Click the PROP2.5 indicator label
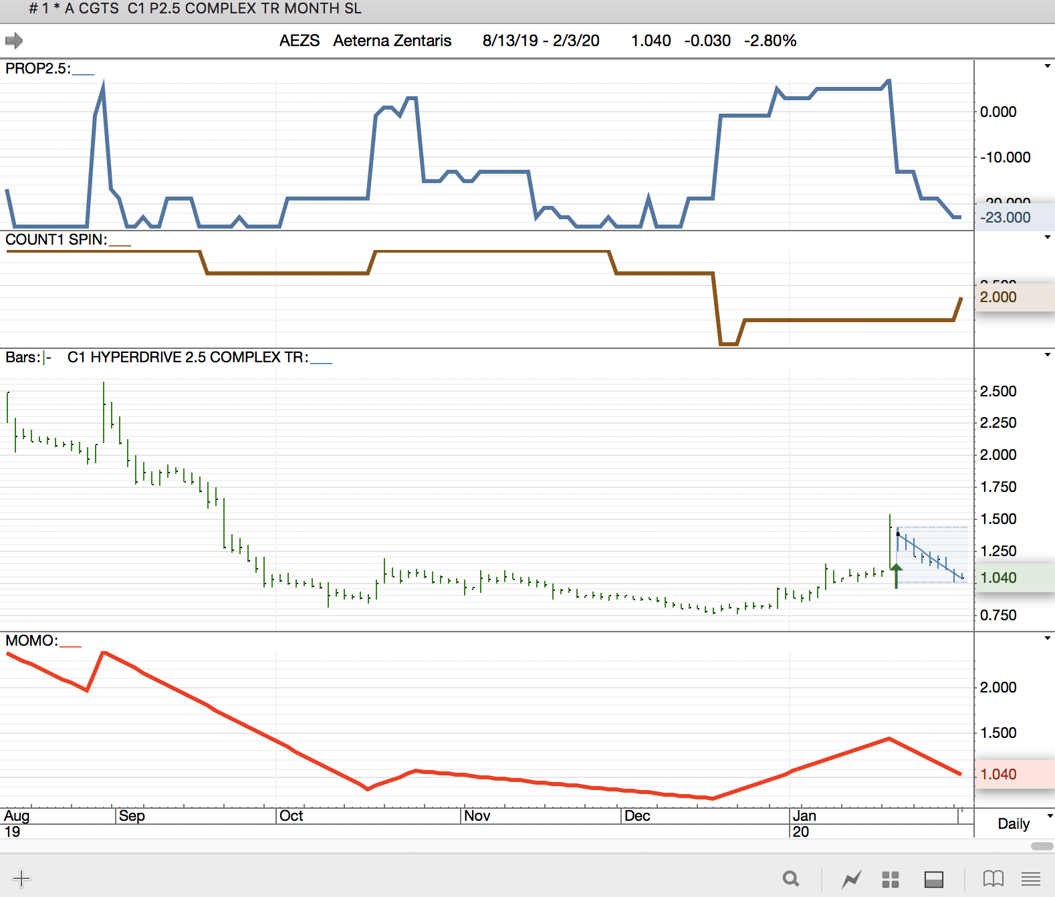 37,69
